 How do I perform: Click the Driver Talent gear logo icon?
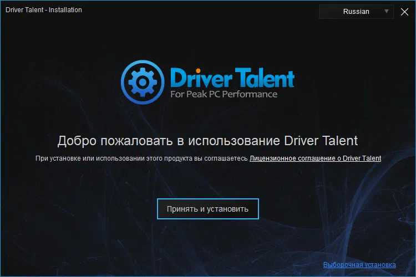pos(143,82)
